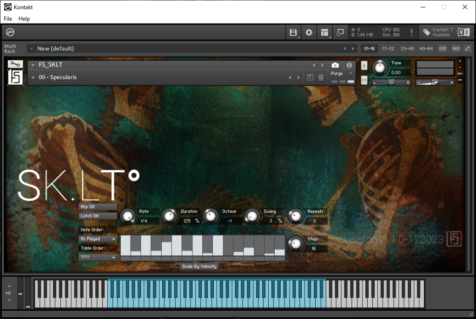
Task: Select next snapshot arrow
Action: click(298, 77)
